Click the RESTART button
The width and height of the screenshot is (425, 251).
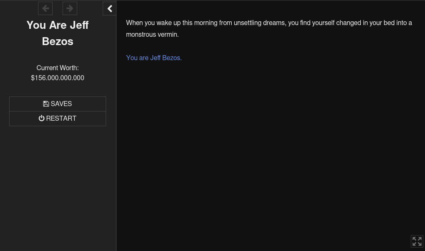58,119
